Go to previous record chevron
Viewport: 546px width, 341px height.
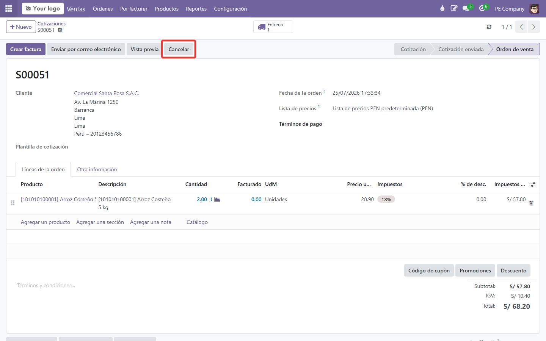521,27
